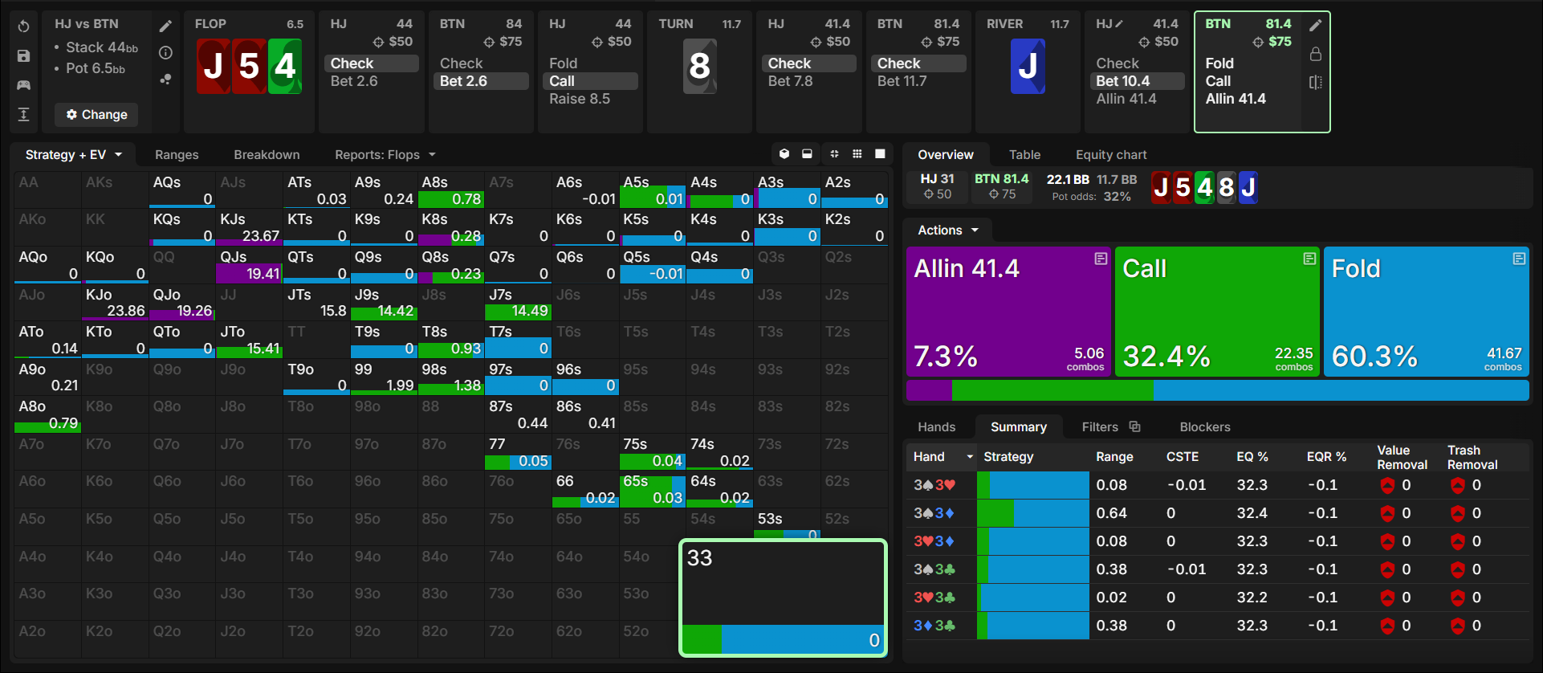
Task: Click the cube view icon above the matrix
Action: [784, 154]
